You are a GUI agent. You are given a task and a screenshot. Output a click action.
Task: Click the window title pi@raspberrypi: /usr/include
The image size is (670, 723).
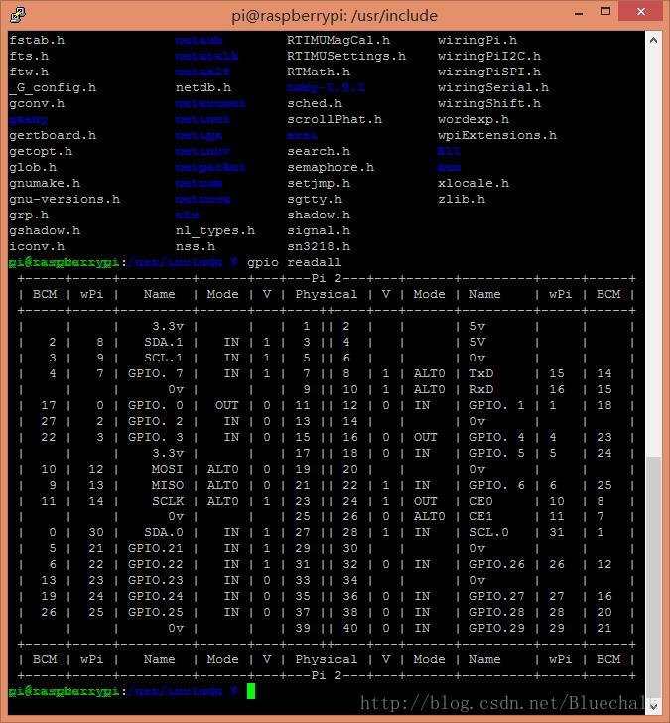point(335,14)
